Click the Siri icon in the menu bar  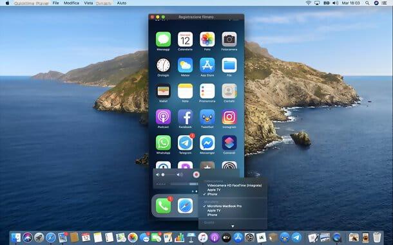376,3
